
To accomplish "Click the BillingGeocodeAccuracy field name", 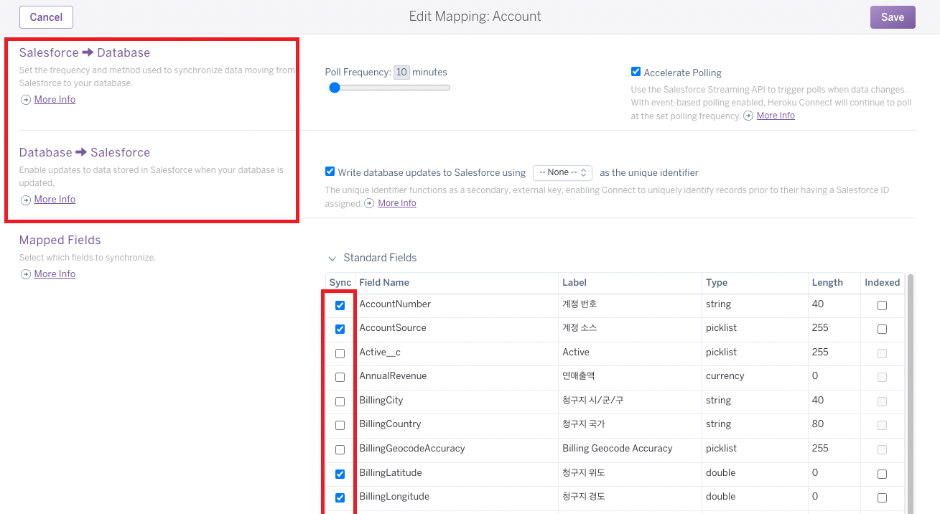I will (412, 449).
